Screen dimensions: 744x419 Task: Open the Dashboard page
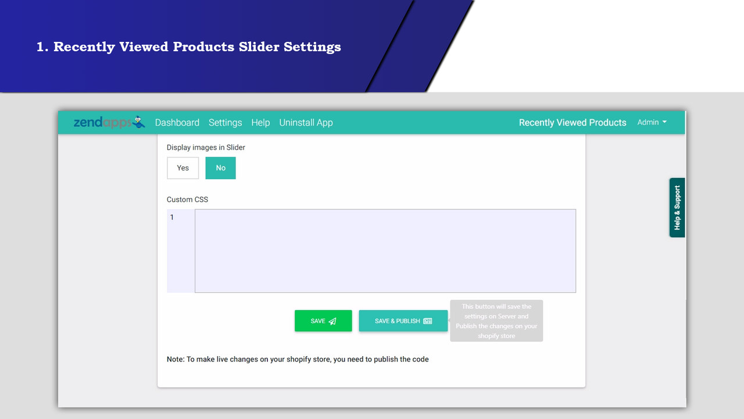pyautogui.click(x=177, y=122)
